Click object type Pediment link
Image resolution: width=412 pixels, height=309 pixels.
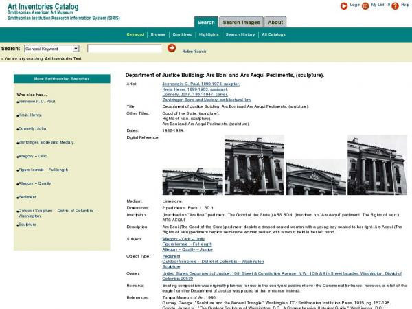(x=171, y=256)
